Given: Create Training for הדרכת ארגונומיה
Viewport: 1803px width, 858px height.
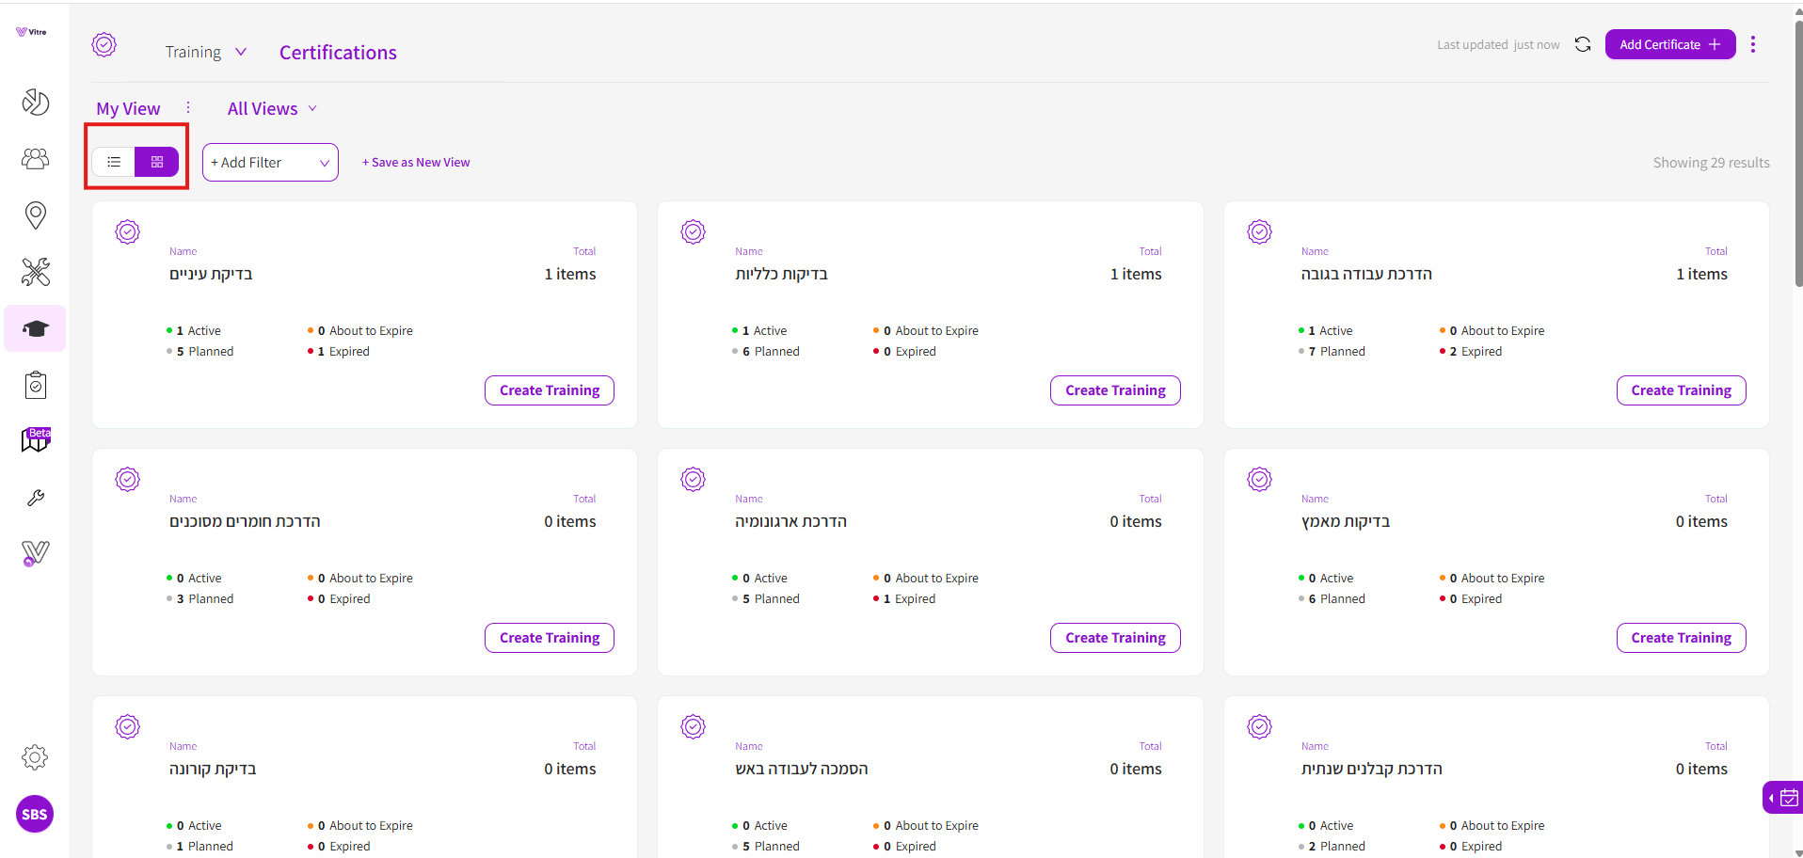Looking at the screenshot, I should [1115, 638].
